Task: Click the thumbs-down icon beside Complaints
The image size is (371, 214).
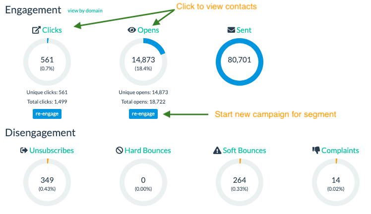Action: coord(316,150)
